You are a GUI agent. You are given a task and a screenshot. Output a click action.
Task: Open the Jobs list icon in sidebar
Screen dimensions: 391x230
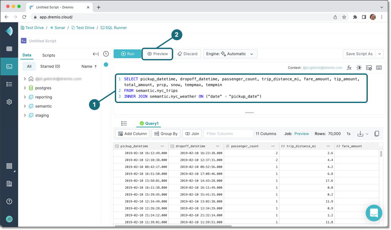click(9, 84)
